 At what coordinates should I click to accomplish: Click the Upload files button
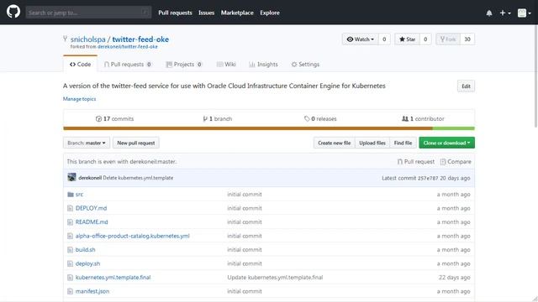pos(372,143)
